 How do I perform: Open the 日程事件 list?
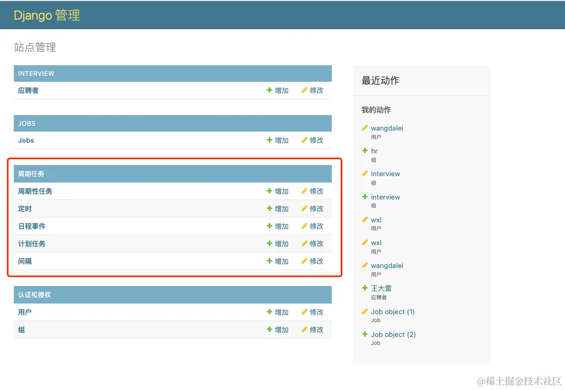coord(31,226)
